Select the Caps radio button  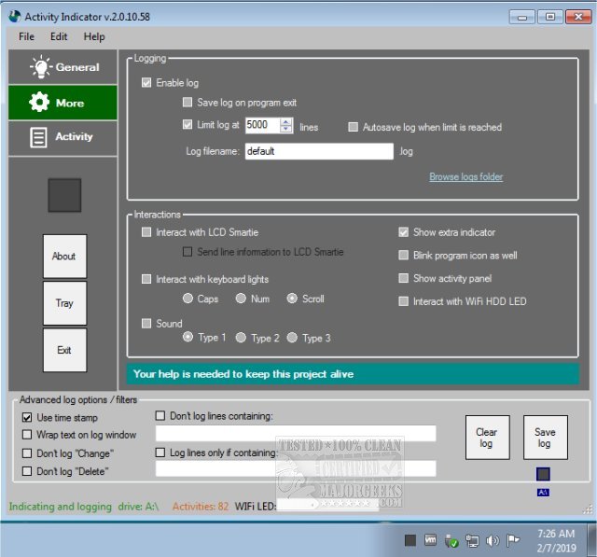pos(187,299)
